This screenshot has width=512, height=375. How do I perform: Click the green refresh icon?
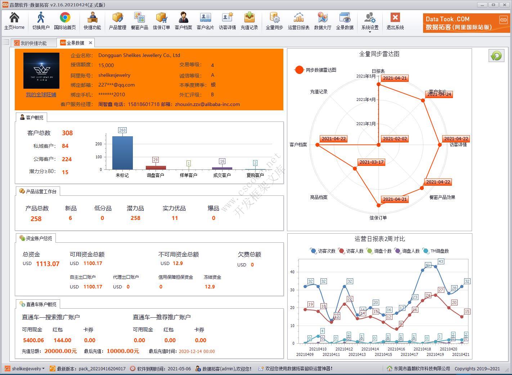pyautogui.click(x=497, y=56)
